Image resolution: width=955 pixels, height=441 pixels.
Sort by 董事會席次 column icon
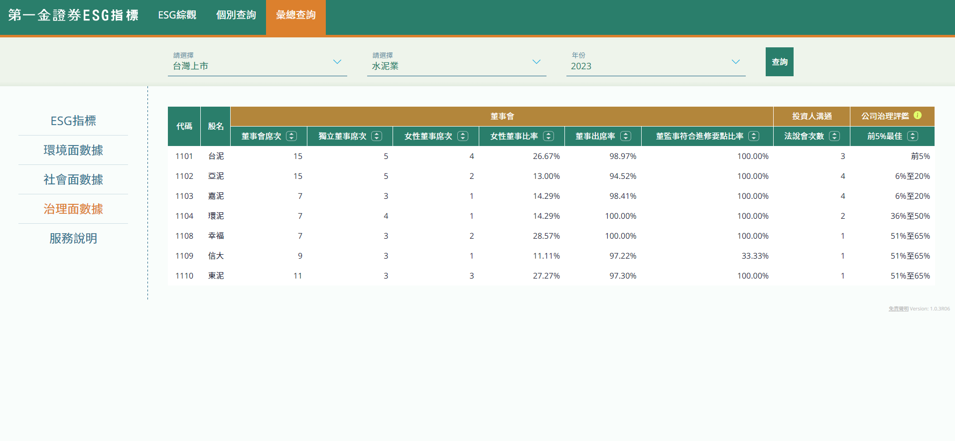coord(291,136)
